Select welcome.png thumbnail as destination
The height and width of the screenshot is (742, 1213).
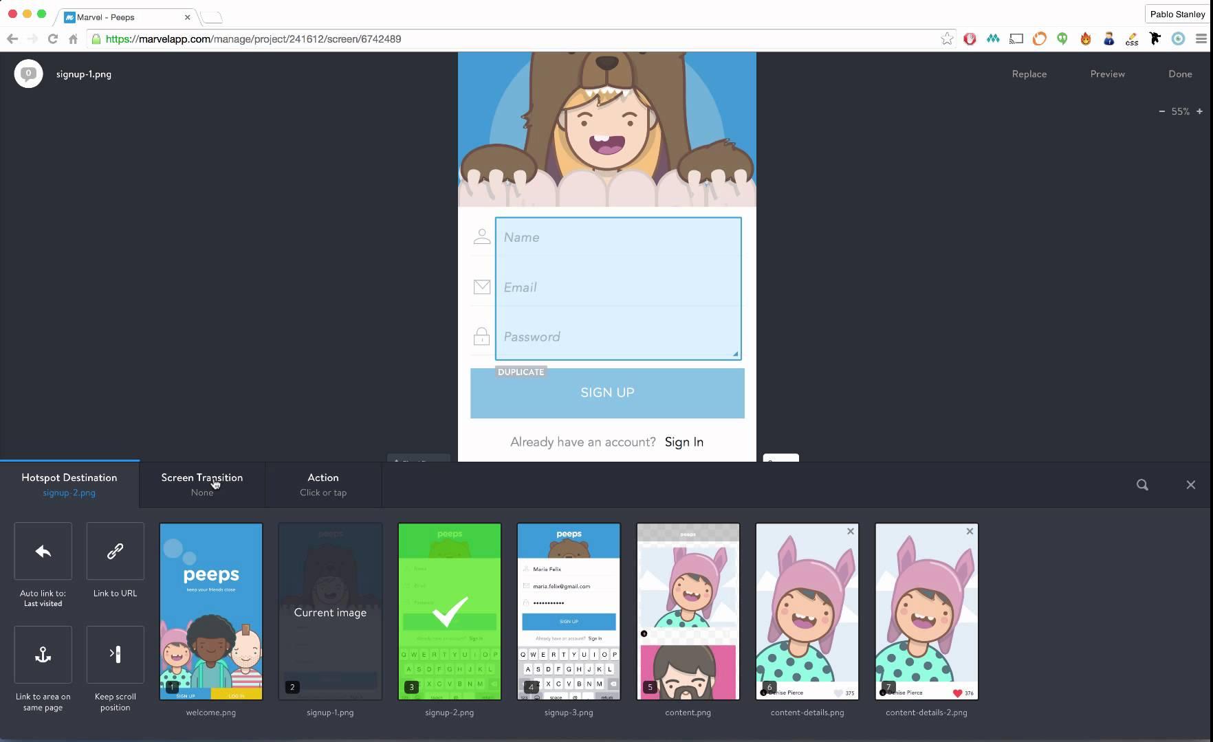(x=211, y=611)
